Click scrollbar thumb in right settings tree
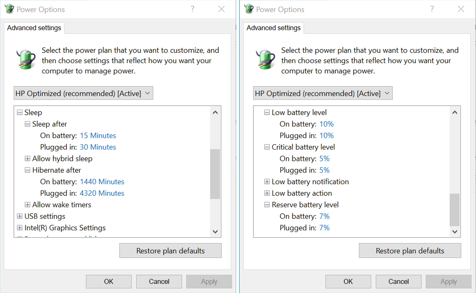Image resolution: width=476 pixels, height=293 pixels. pyautogui.click(x=455, y=210)
